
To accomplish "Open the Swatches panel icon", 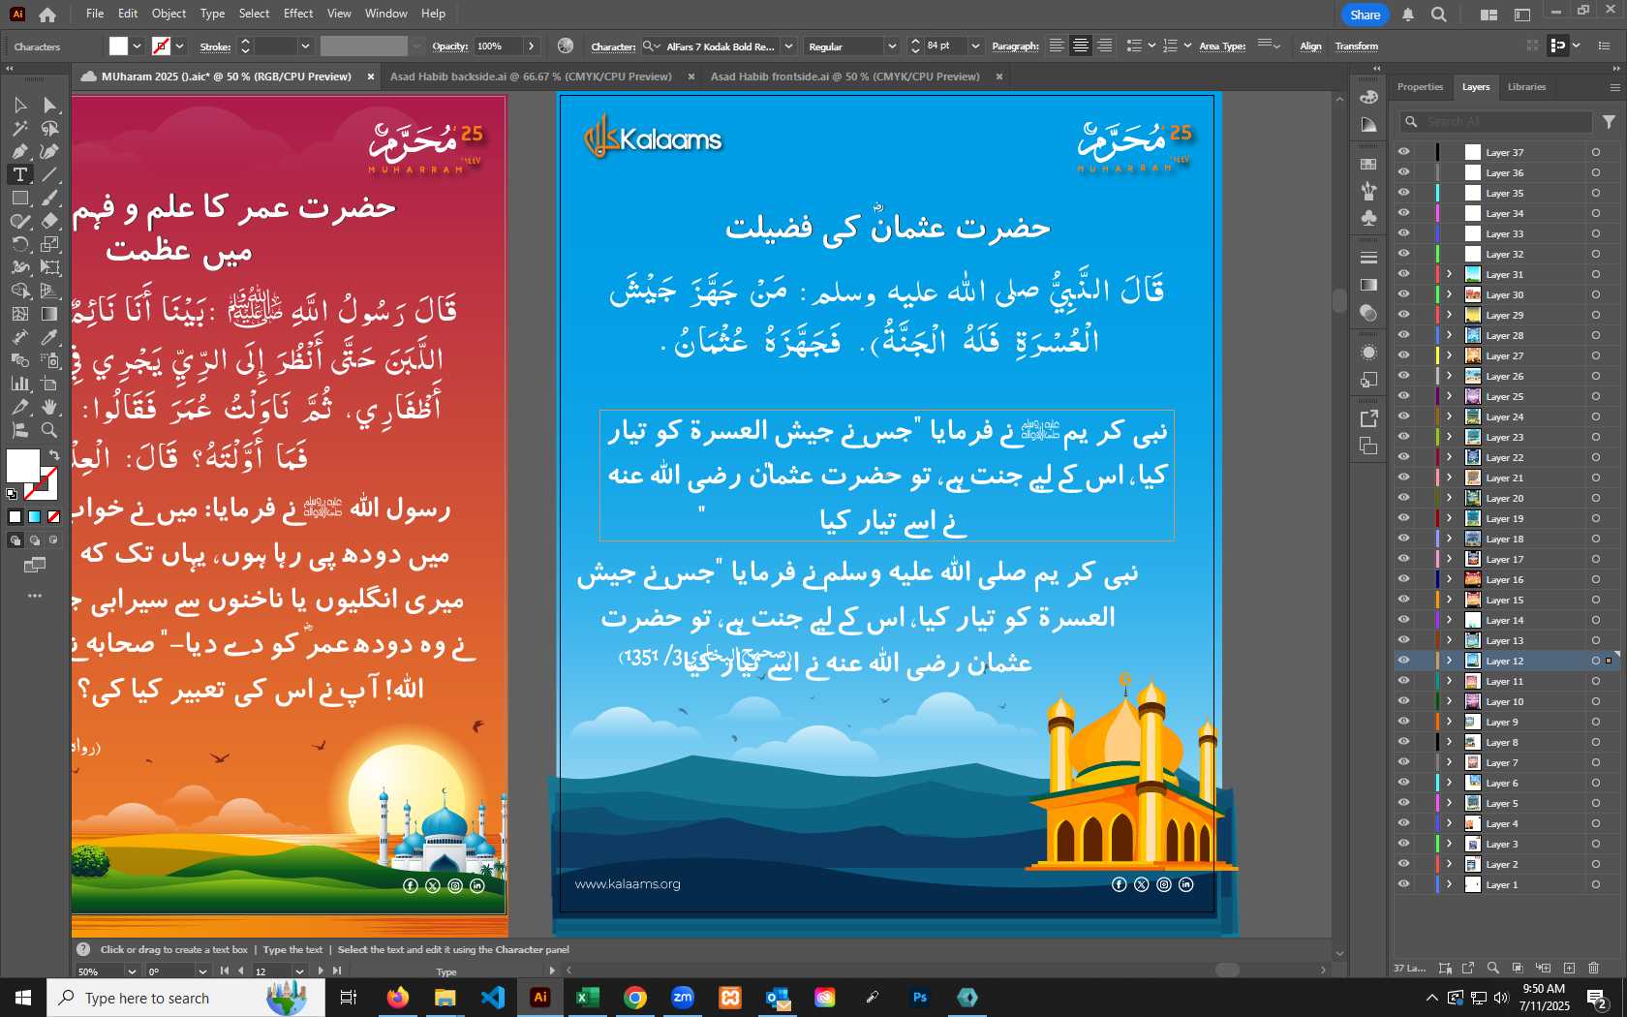I will 1368,165.
